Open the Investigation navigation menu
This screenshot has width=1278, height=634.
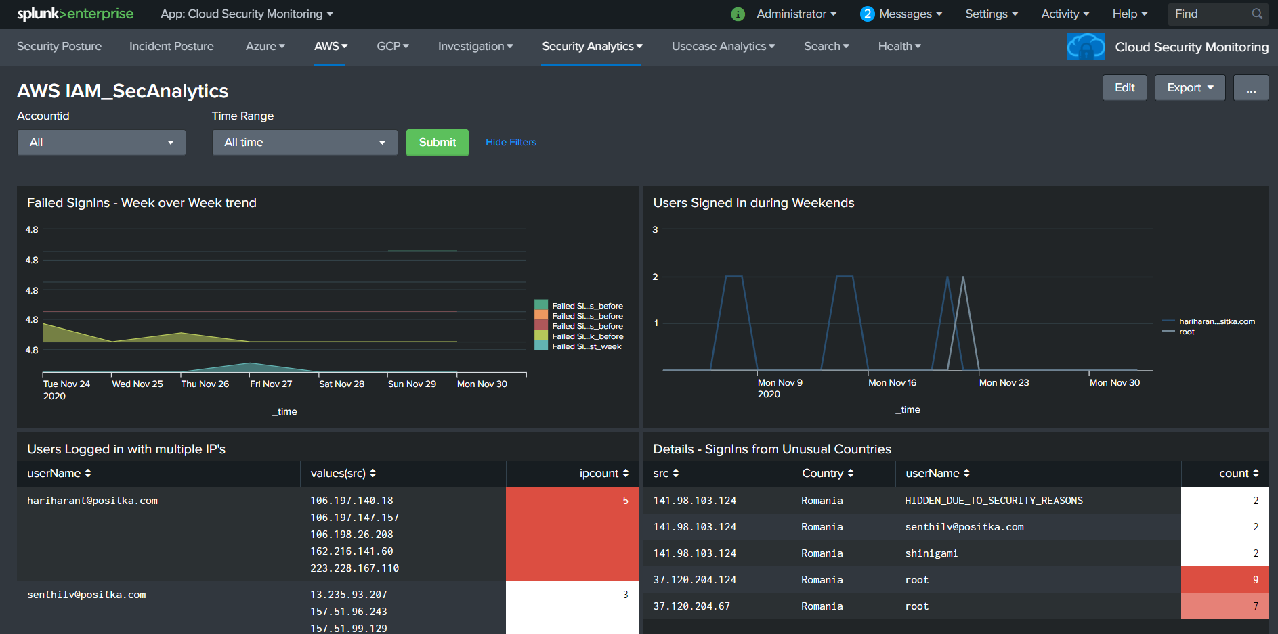[x=475, y=46]
